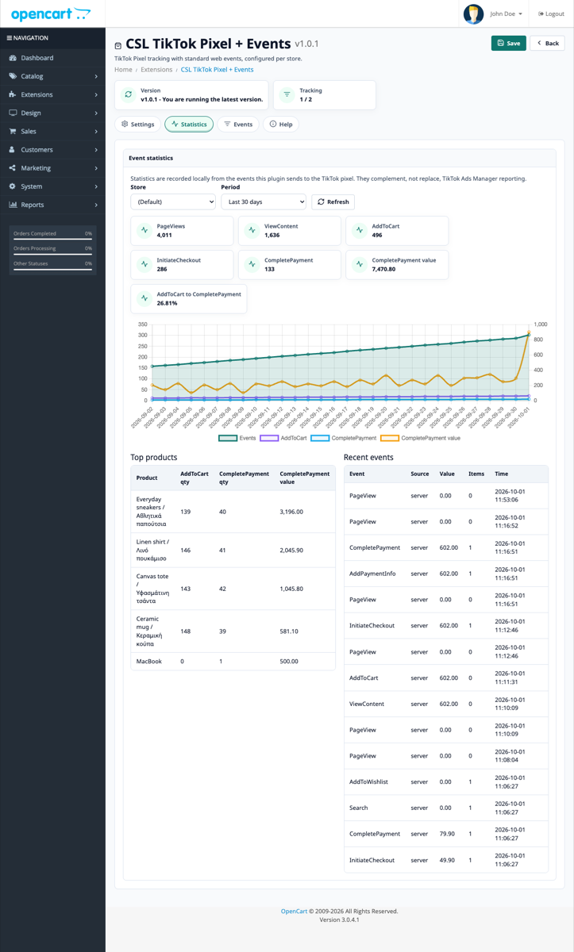
Task: Open System in the sidebar
Action: pos(52,186)
